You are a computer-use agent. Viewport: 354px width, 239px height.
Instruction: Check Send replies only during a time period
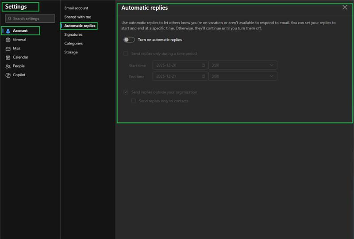pyautogui.click(x=126, y=53)
